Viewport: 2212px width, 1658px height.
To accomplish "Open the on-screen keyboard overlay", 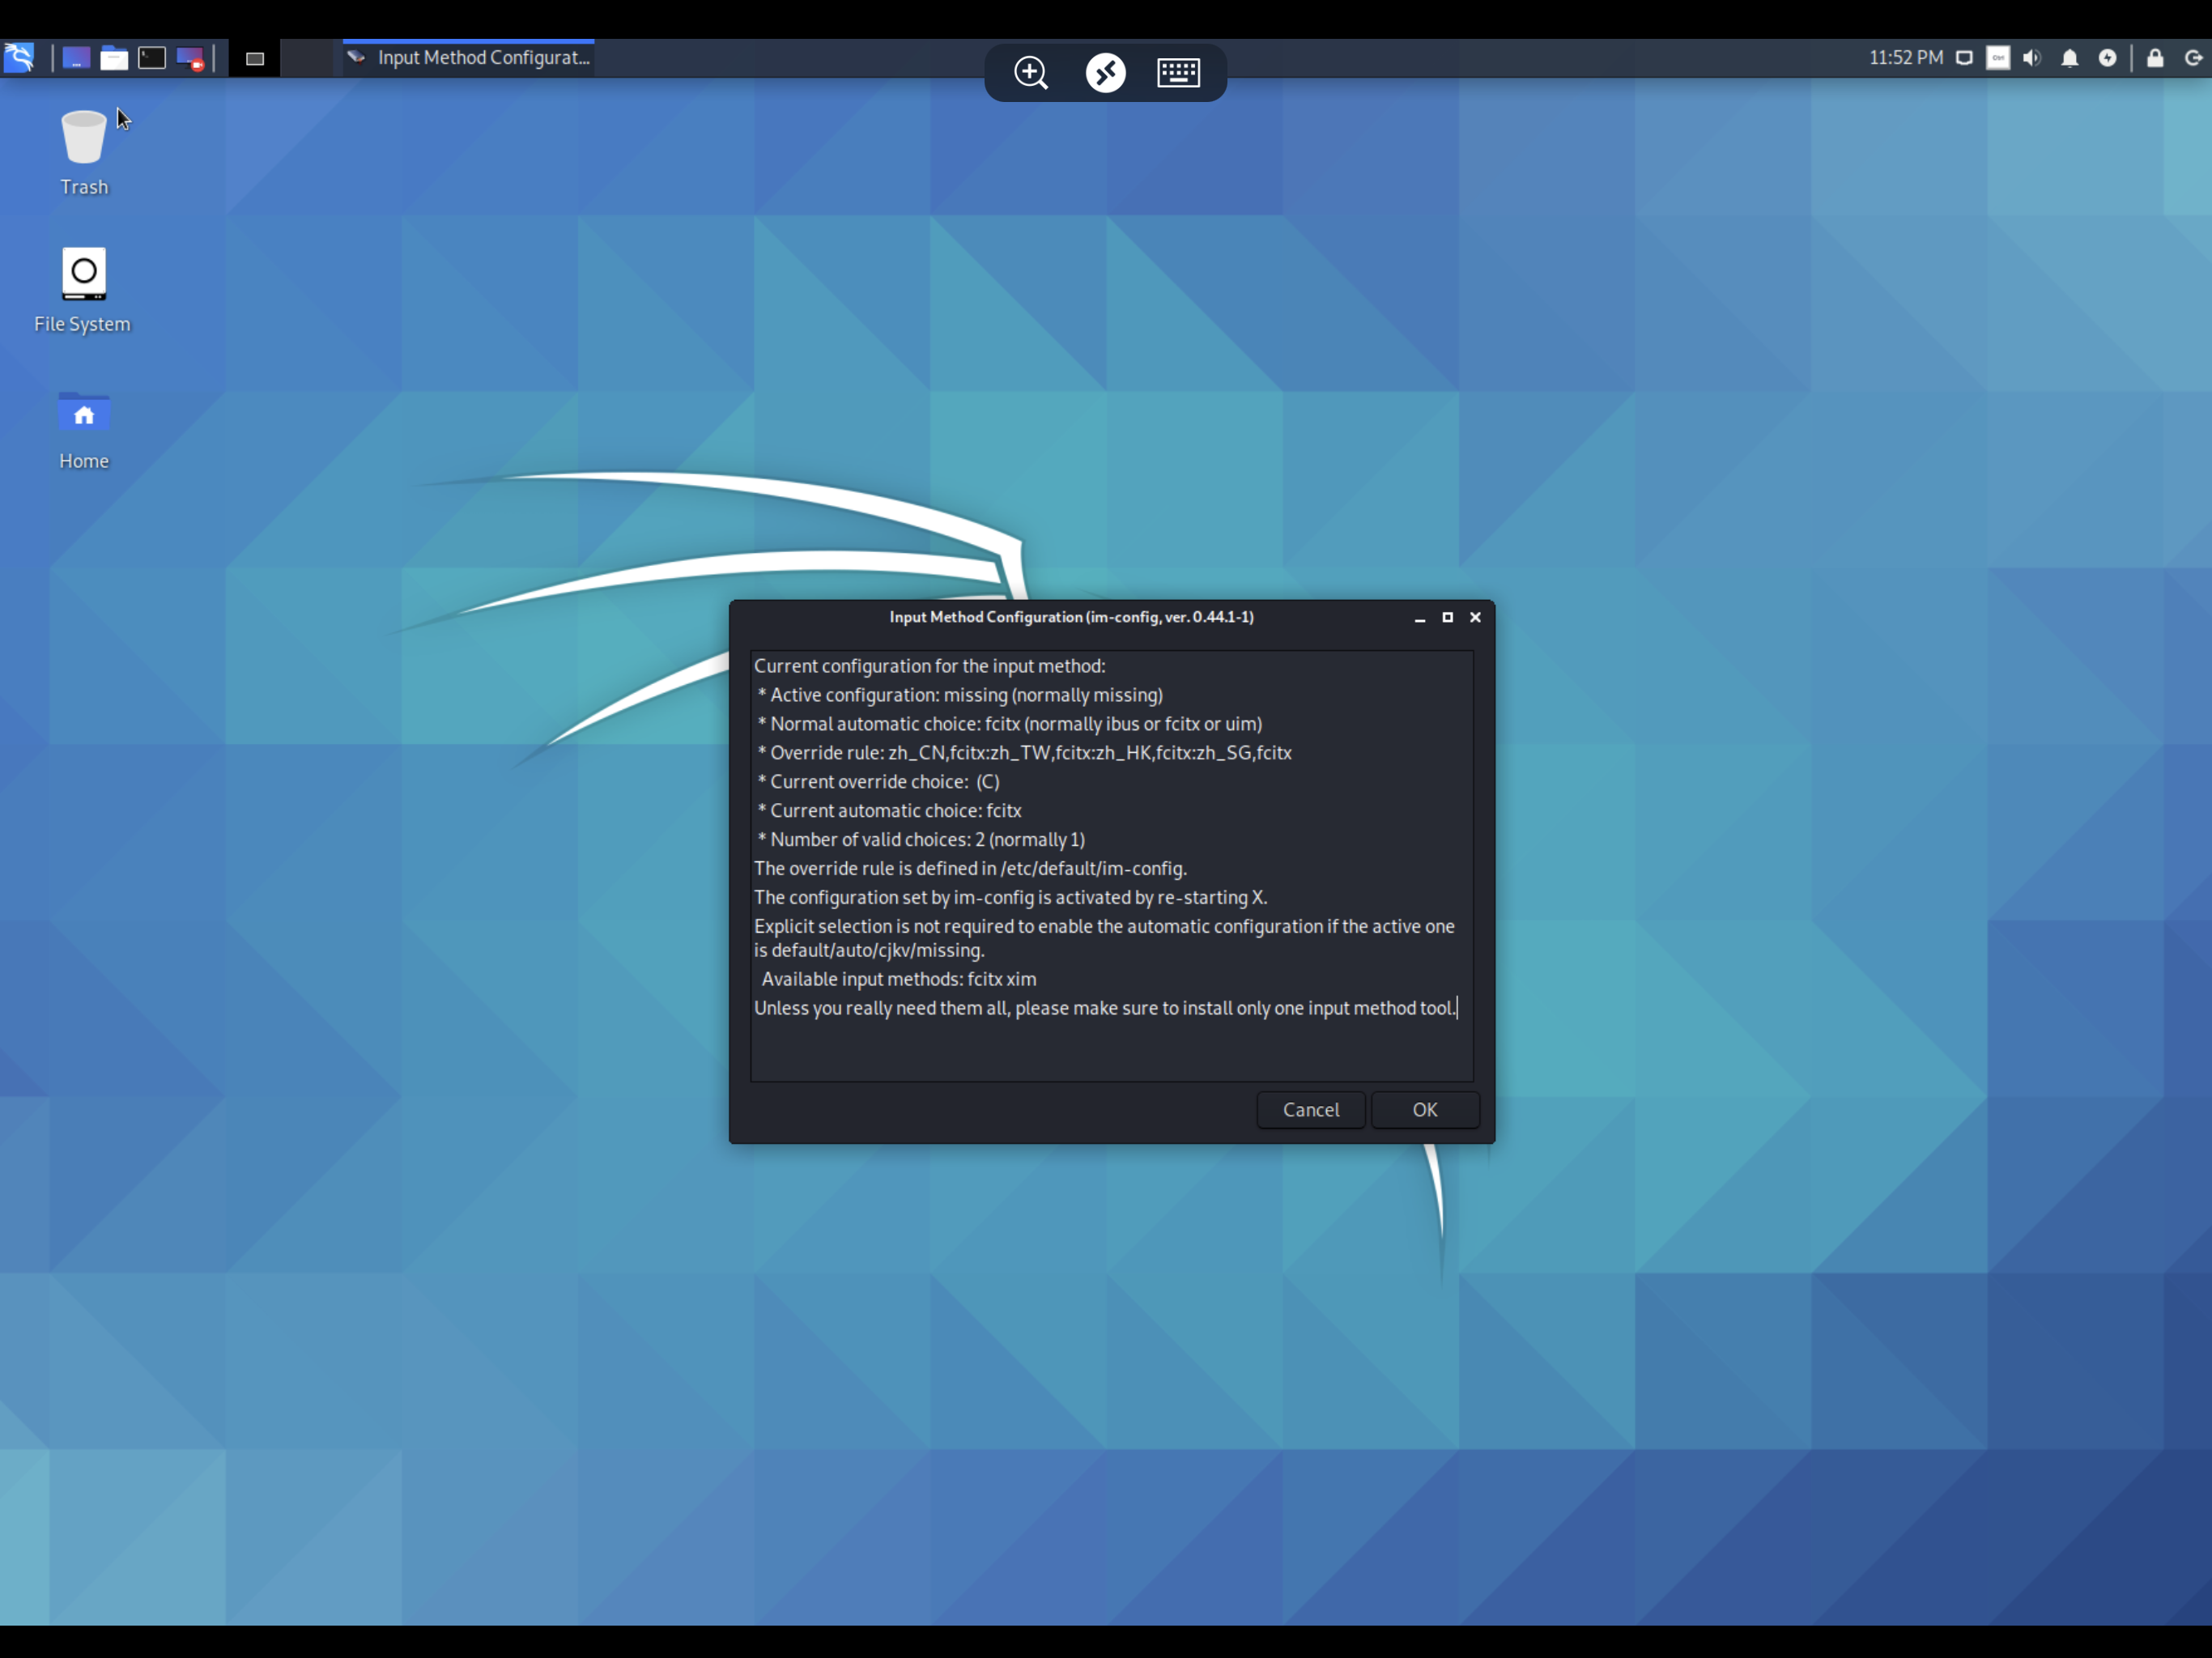I will coord(1178,72).
